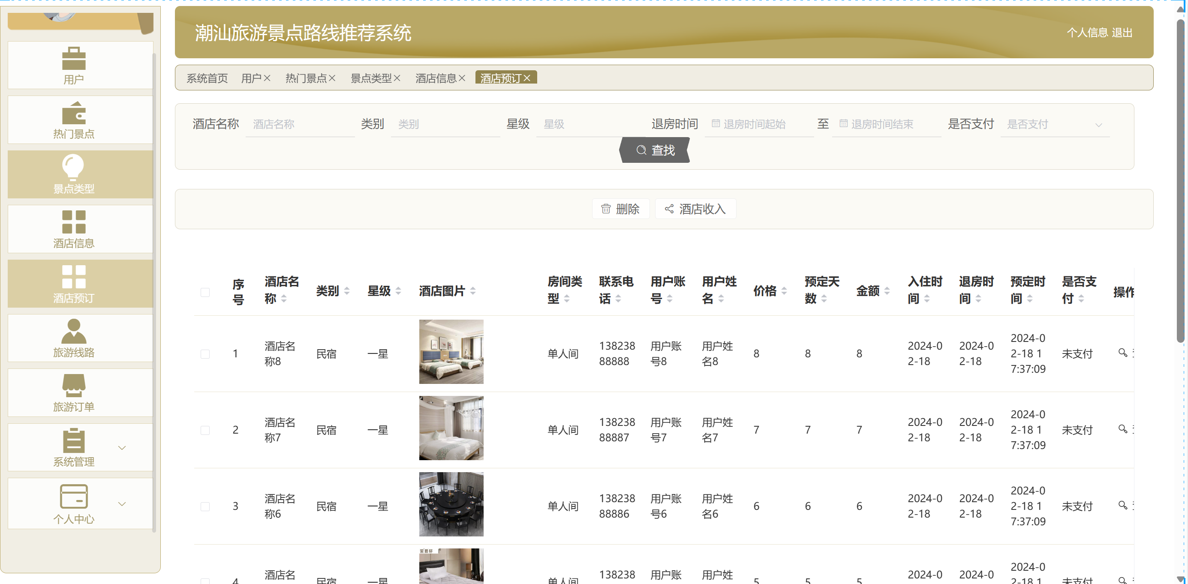Close the 用户 tab with its X
The height and width of the screenshot is (584, 1188).
[x=267, y=78]
